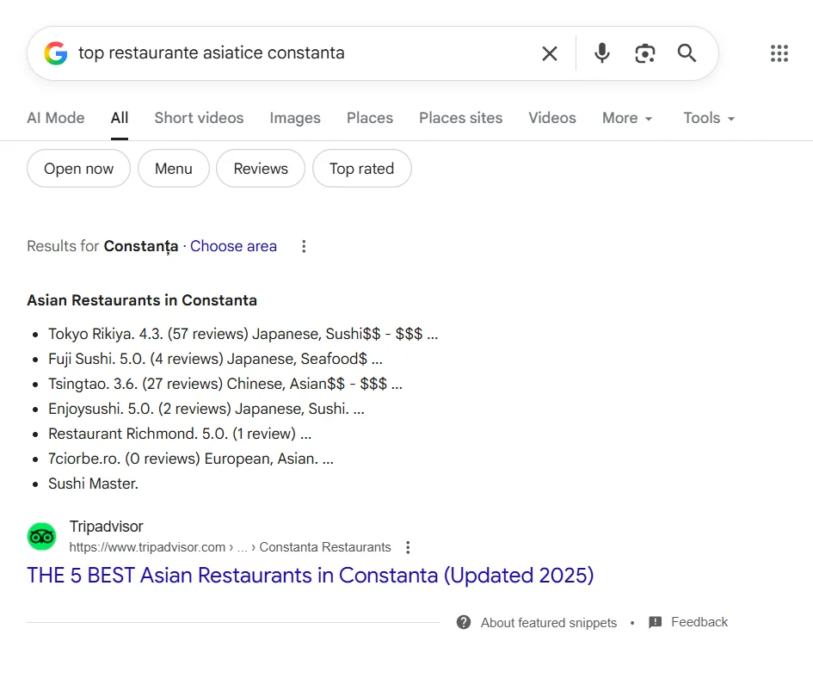Run search with magnifying glass icon
This screenshot has height=678, width=813.
pos(687,52)
